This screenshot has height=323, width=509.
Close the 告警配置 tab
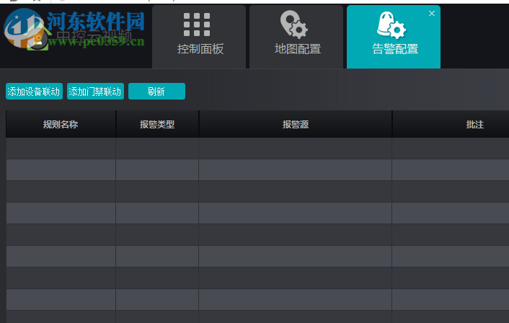(432, 13)
